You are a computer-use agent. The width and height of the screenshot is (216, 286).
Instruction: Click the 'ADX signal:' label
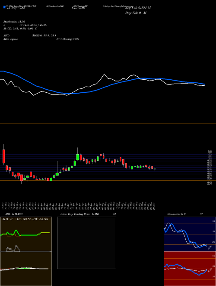click(11, 39)
